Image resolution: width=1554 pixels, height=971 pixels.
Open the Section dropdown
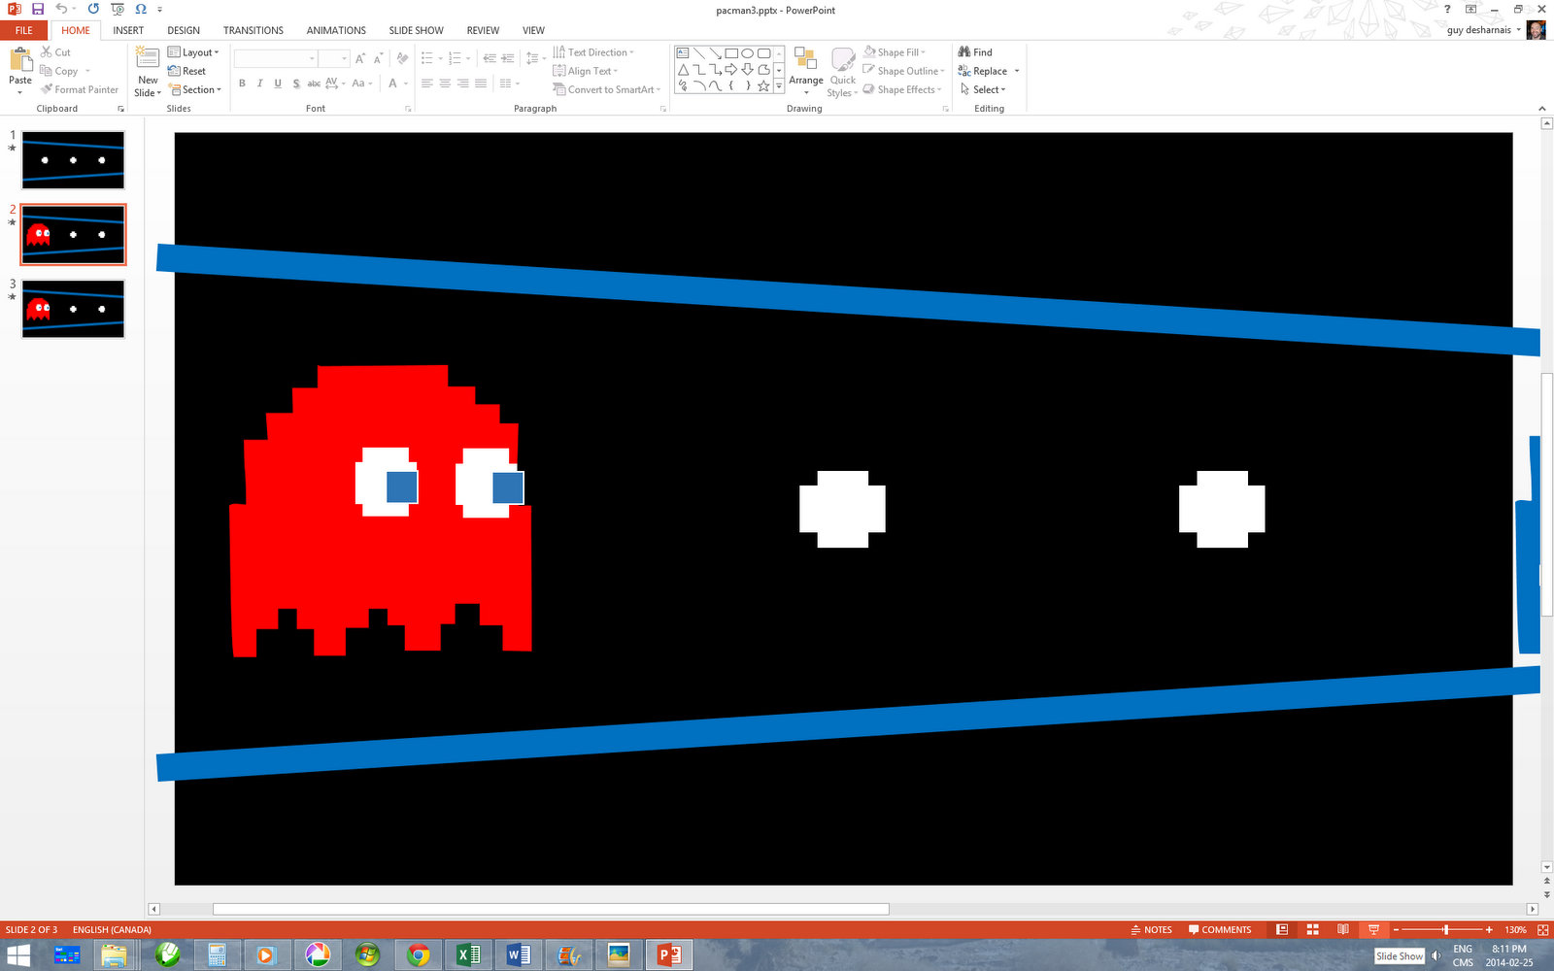(195, 89)
